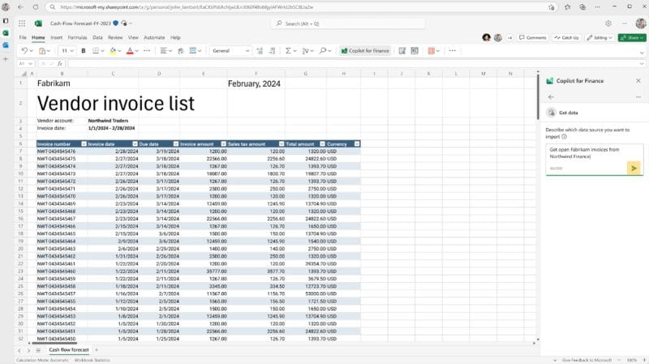Switch to the Automate tab
The width and height of the screenshot is (649, 364).
pos(154,37)
